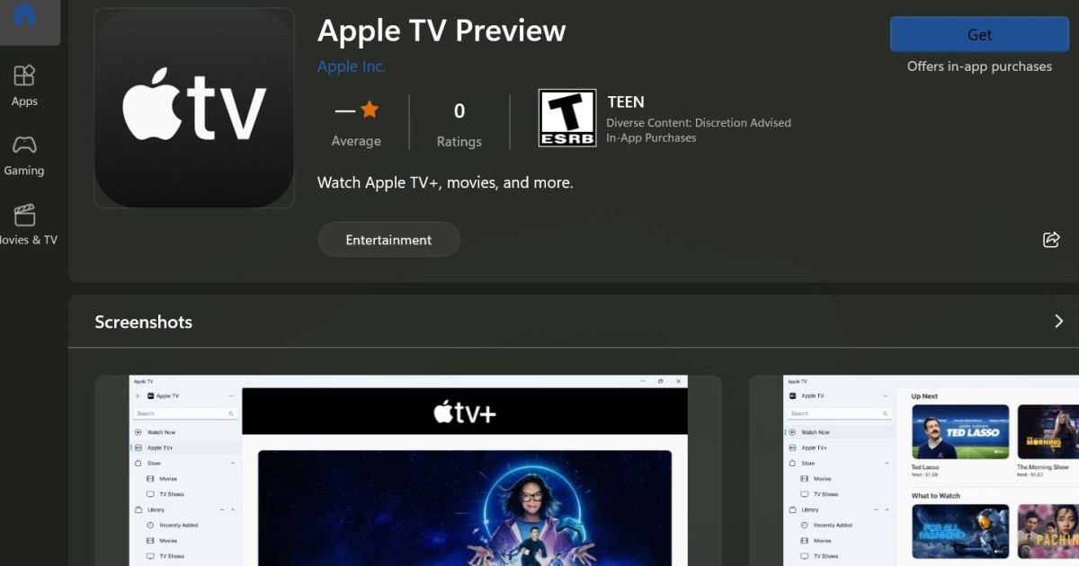Click the Apple TV Preview title
This screenshot has width=1079, height=566.
click(441, 31)
